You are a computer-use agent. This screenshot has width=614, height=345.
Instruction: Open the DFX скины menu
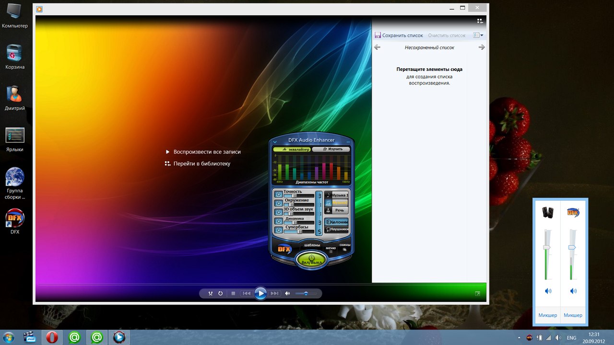pyautogui.click(x=345, y=246)
